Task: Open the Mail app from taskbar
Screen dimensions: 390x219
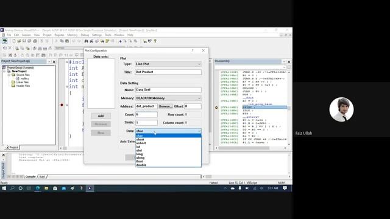Action: click(x=63, y=188)
